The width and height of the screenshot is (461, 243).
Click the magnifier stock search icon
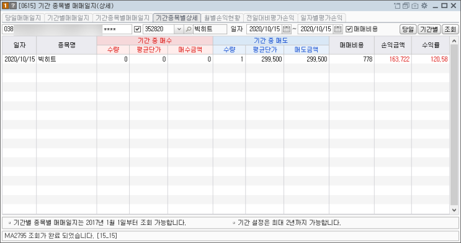coord(188,29)
